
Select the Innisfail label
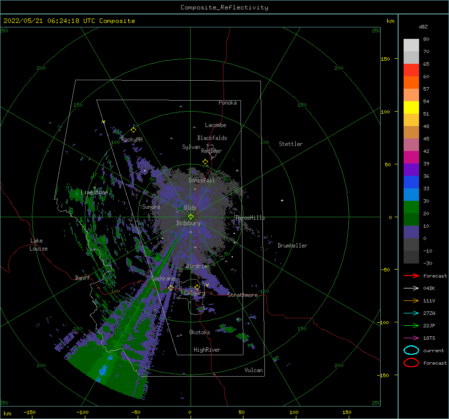coord(202,180)
